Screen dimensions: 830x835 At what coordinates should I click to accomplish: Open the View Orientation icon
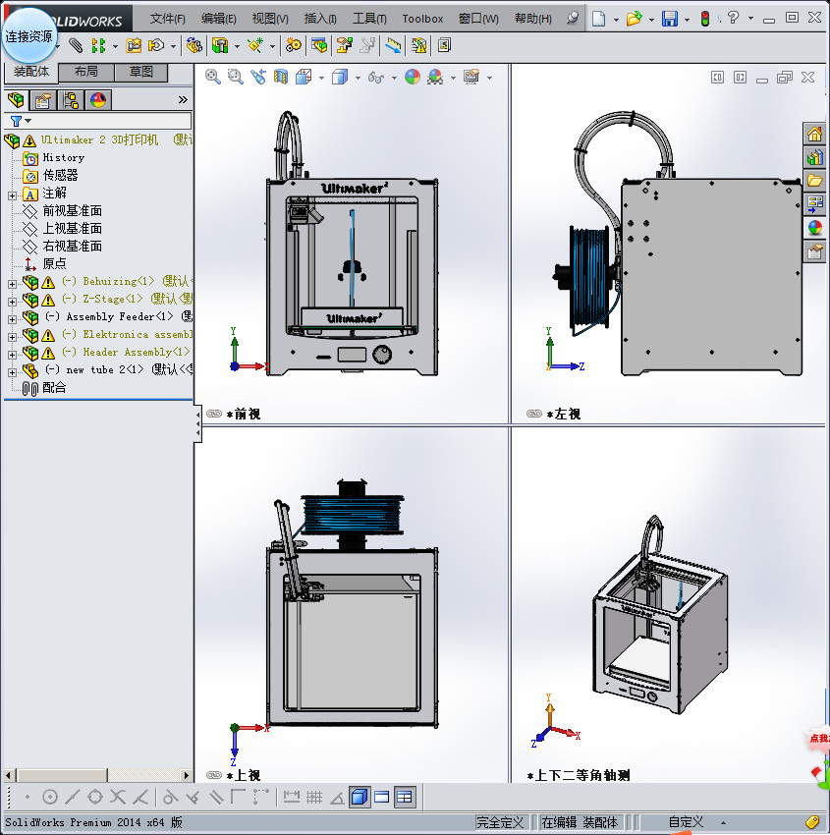[x=304, y=78]
